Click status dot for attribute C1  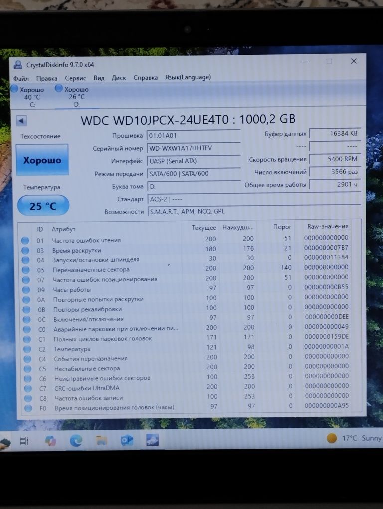pos(27,339)
